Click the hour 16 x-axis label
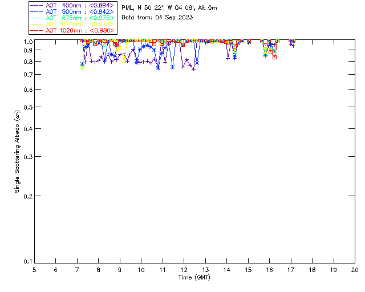 click(270, 270)
